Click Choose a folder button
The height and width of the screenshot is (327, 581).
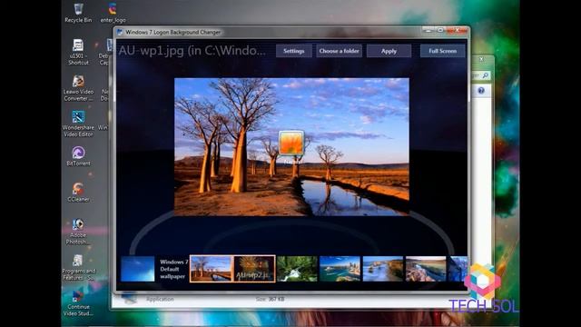[x=339, y=51]
